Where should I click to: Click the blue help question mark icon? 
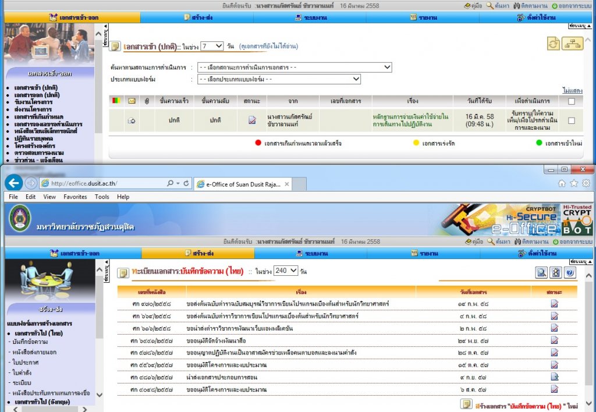tap(570, 272)
